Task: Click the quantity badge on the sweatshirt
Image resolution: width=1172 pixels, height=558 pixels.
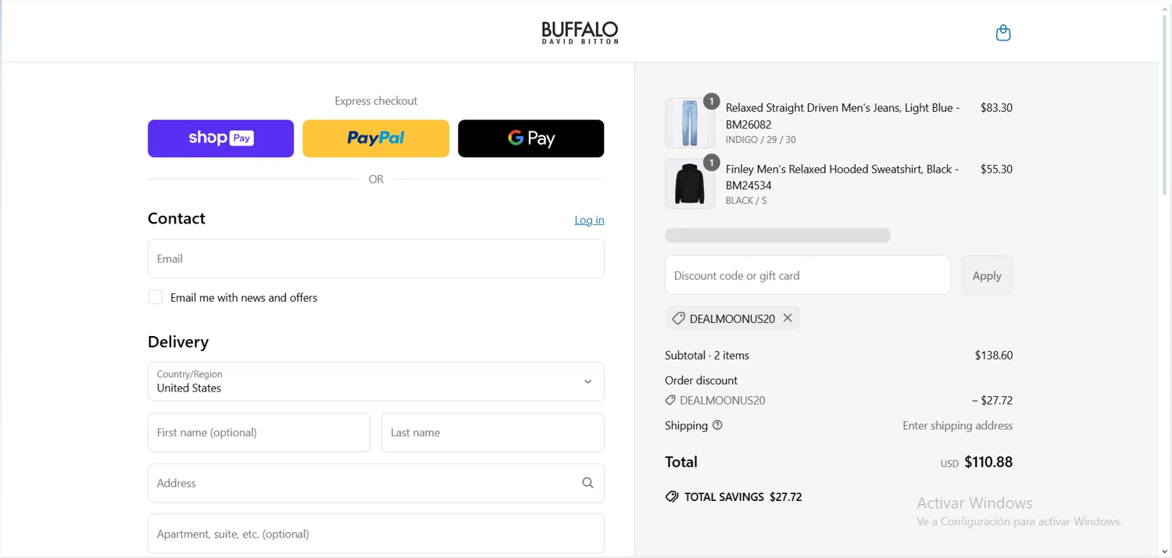Action: (x=711, y=162)
